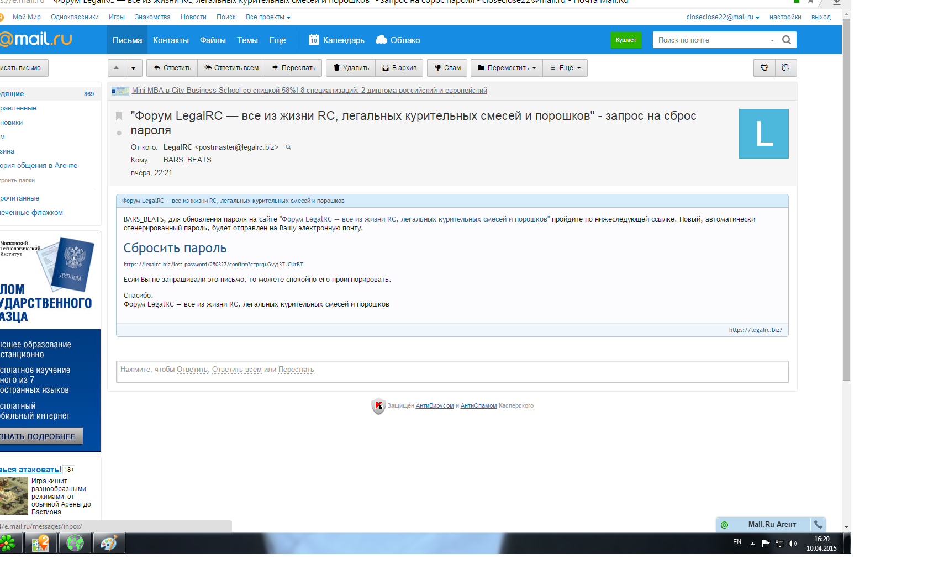Open the Темы tab
The image size is (928, 580).
tap(247, 40)
